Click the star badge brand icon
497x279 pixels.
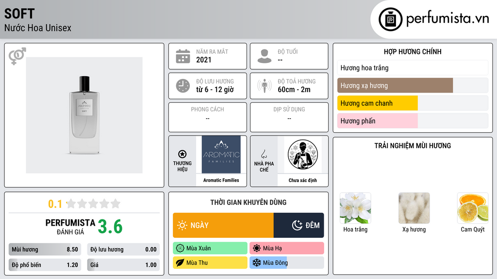click(182, 154)
